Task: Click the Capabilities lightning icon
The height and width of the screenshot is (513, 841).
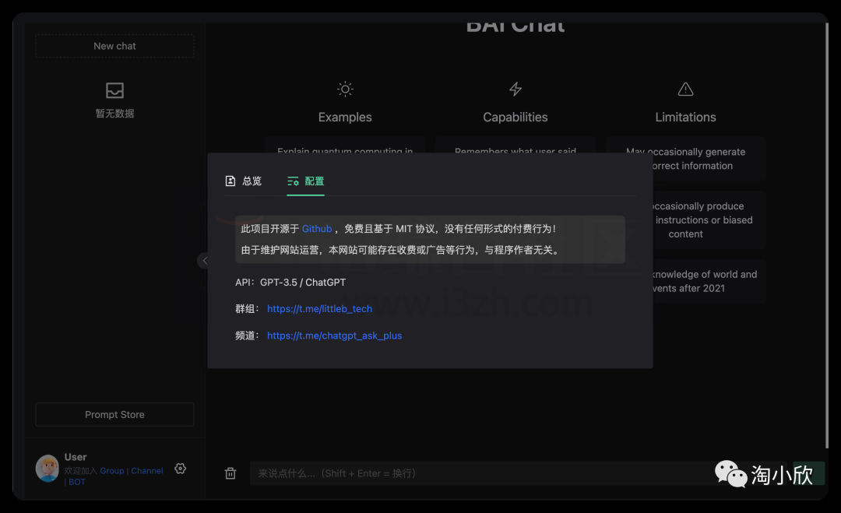Action: click(516, 89)
